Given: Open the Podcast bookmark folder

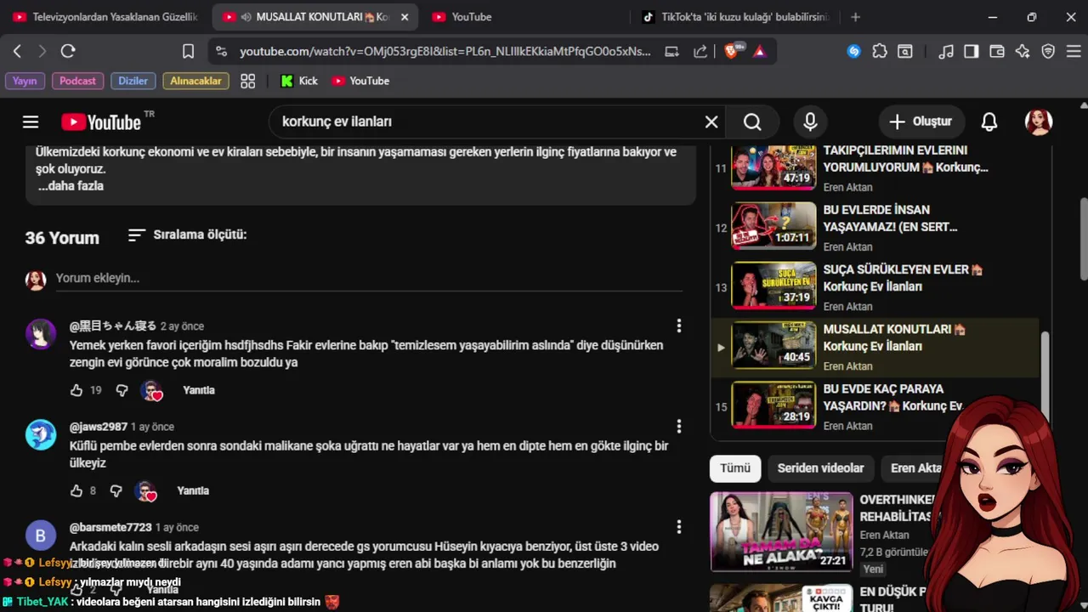Looking at the screenshot, I should click(77, 81).
